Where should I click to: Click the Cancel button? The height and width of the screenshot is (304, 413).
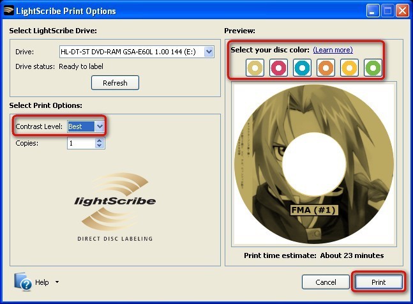pyautogui.click(x=326, y=282)
